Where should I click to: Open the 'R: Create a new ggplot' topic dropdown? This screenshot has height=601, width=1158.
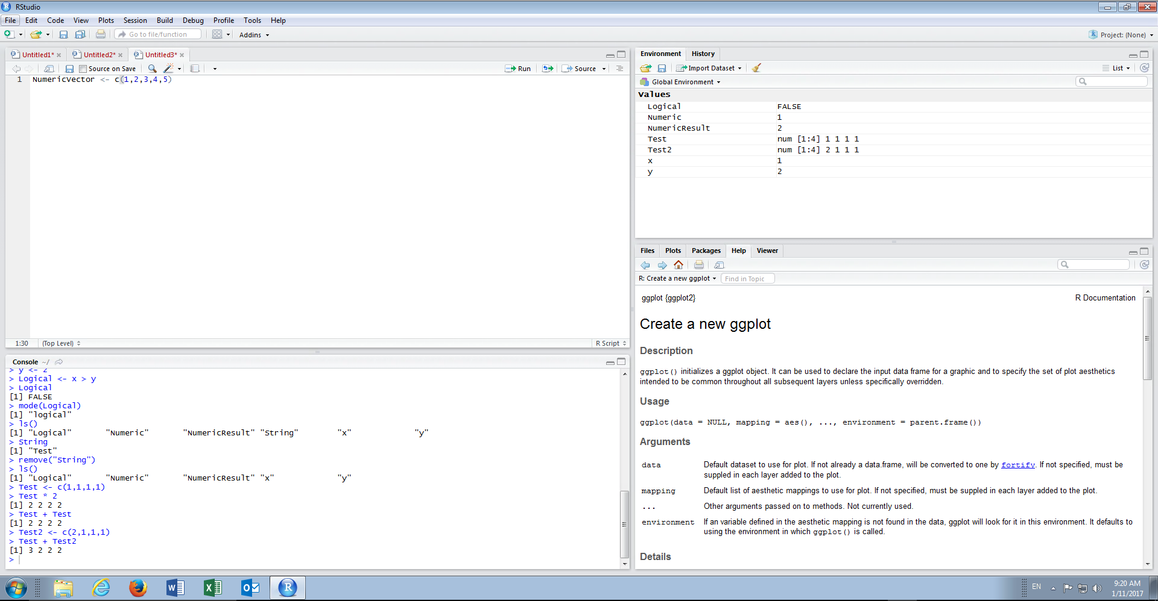pyautogui.click(x=677, y=278)
